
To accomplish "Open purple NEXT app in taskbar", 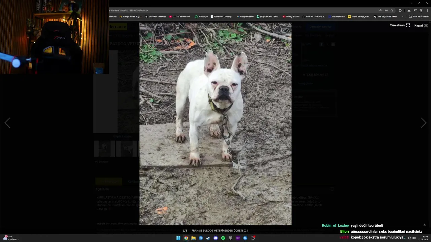I will 238,238.
